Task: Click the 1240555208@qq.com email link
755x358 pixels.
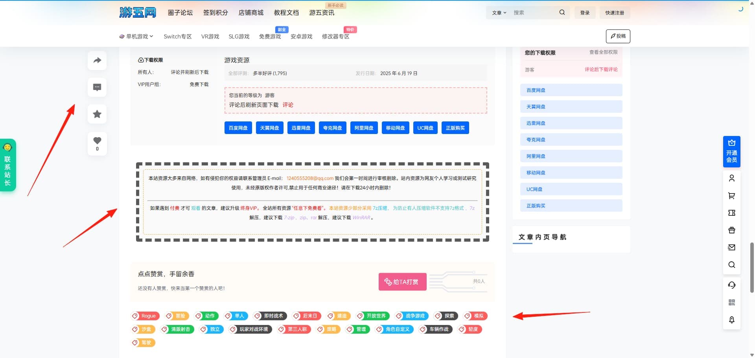Action: pyautogui.click(x=310, y=178)
